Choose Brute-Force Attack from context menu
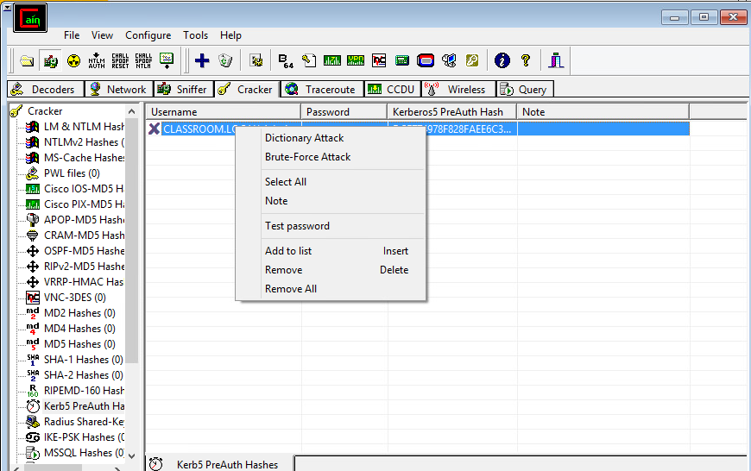This screenshot has width=751, height=471. tap(331, 157)
